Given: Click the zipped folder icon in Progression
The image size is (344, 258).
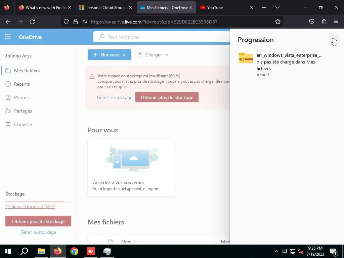Looking at the screenshot, I should [x=246, y=58].
